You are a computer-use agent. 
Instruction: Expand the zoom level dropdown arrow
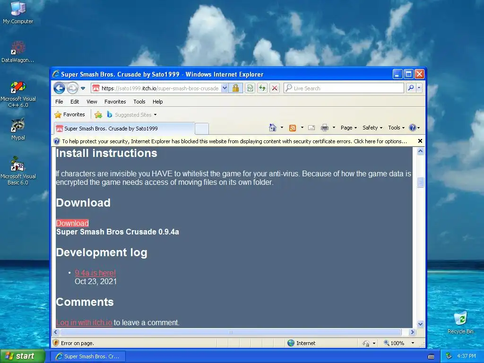413,343
